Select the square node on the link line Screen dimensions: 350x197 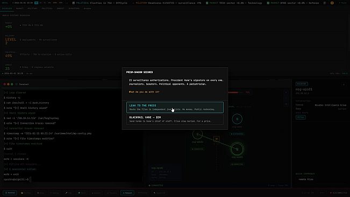point(216,139)
